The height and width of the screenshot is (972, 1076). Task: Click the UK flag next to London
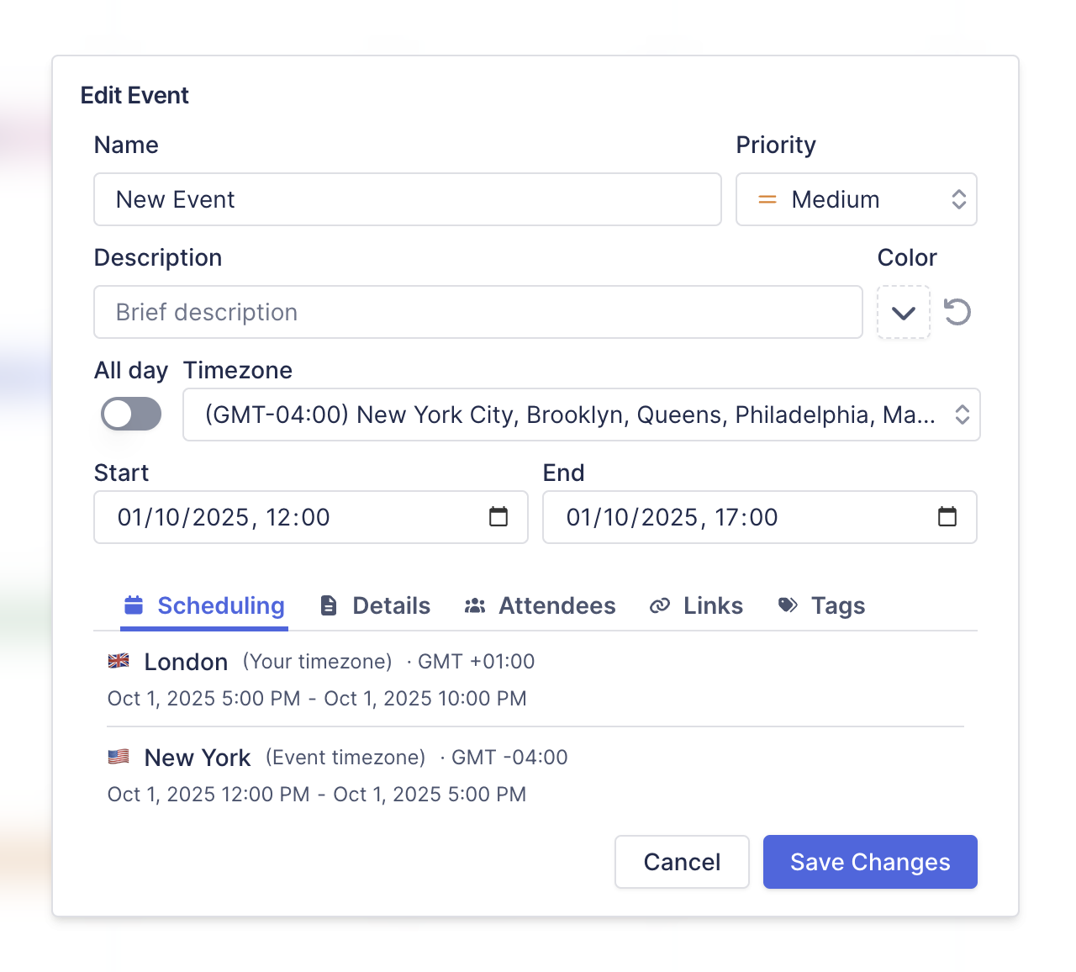119,661
